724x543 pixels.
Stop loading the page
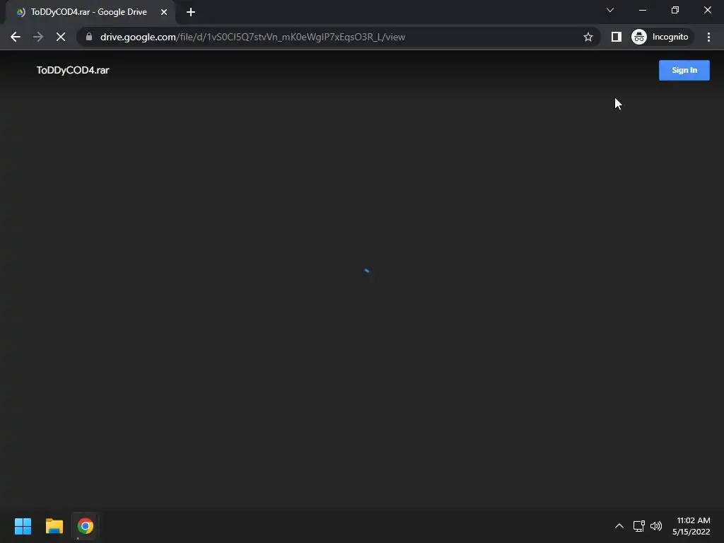(x=61, y=37)
